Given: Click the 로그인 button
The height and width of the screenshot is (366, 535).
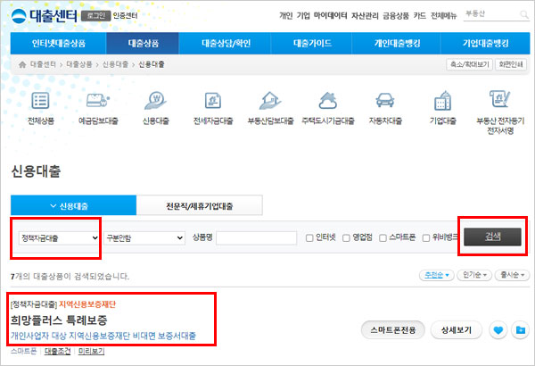Looking at the screenshot, I should click(96, 16).
